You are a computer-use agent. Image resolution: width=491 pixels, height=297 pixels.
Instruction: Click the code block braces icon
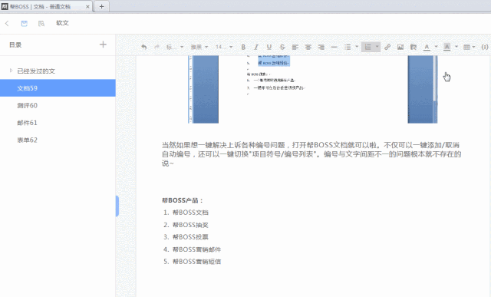[x=485, y=47]
